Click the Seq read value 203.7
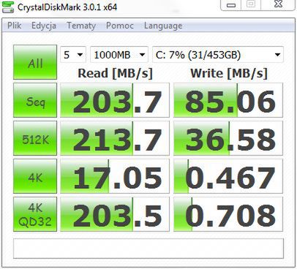297x269 pixels. (115, 100)
